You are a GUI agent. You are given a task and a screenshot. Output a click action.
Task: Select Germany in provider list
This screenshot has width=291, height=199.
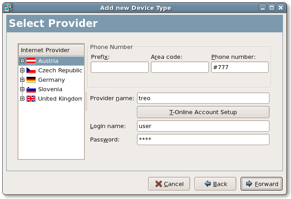coord(51,80)
